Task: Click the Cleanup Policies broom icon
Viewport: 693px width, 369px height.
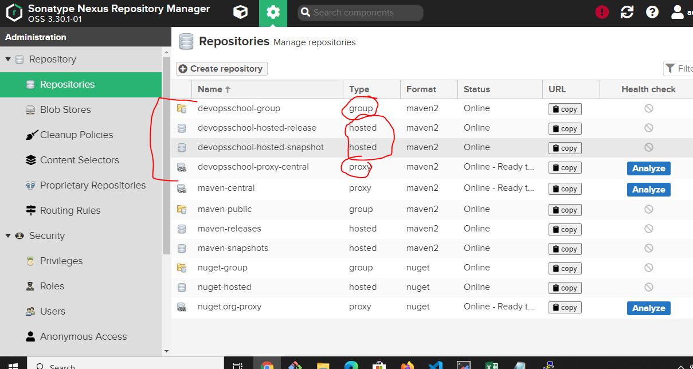Action: tap(30, 135)
